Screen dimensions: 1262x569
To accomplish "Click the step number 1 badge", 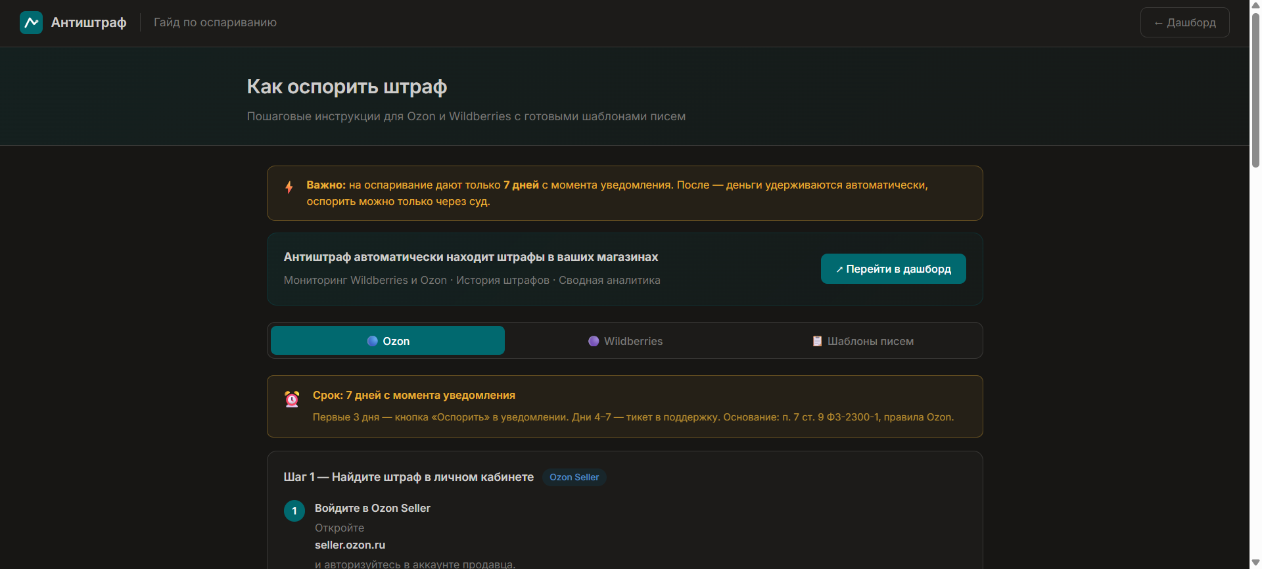I will coord(294,511).
